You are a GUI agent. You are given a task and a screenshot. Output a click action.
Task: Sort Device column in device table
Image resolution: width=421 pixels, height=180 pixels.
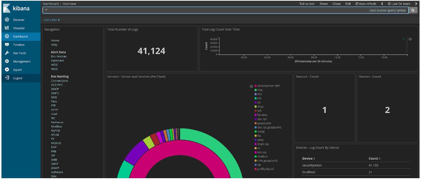pyautogui.click(x=308, y=159)
